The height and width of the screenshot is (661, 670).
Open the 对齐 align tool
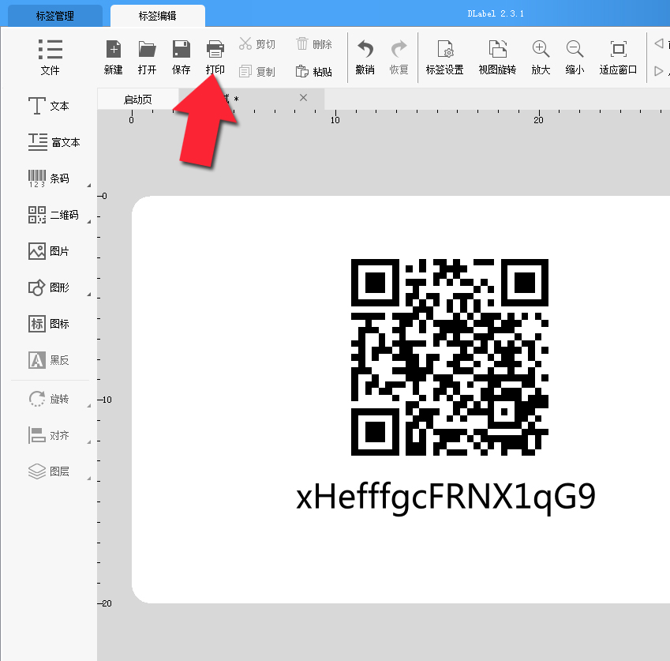click(48, 435)
